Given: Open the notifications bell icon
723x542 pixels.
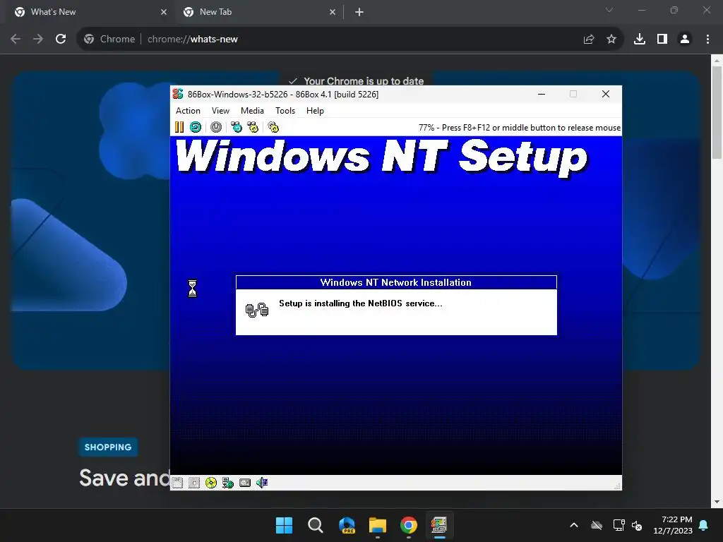Looking at the screenshot, I should (704, 525).
